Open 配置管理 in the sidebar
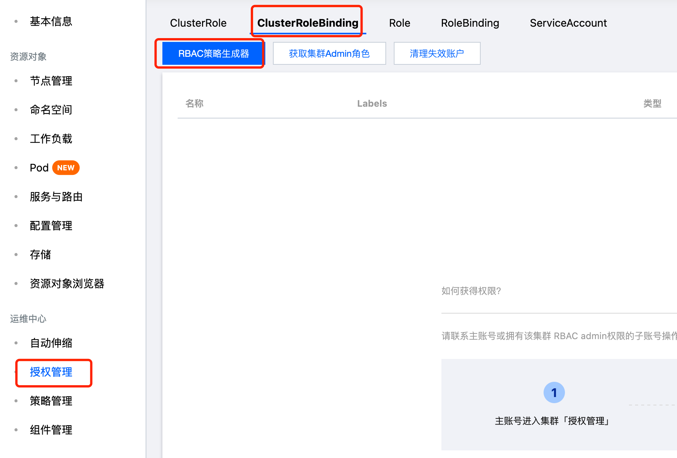The width and height of the screenshot is (677, 458). click(51, 226)
